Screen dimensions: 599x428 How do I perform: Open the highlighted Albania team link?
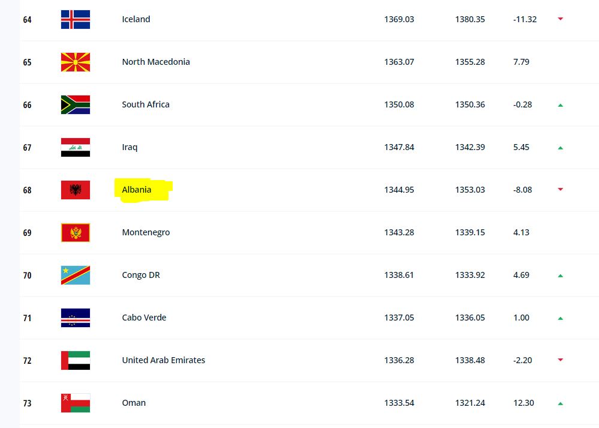(136, 190)
